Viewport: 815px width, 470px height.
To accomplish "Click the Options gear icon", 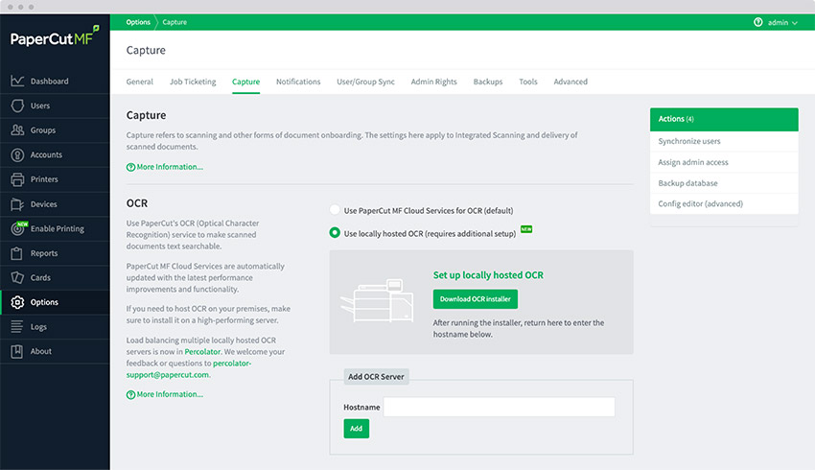I will point(17,302).
